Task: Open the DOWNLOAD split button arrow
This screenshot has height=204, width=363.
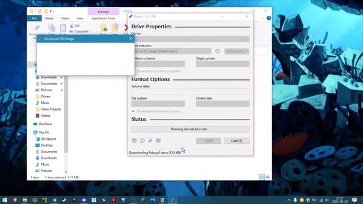Action: click(x=247, y=51)
